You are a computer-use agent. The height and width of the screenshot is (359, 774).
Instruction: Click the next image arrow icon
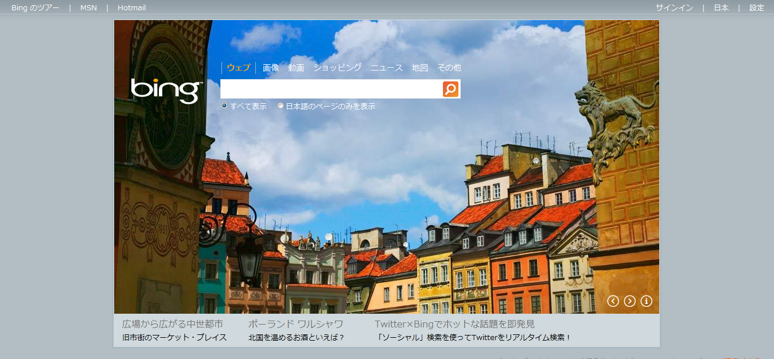(629, 301)
